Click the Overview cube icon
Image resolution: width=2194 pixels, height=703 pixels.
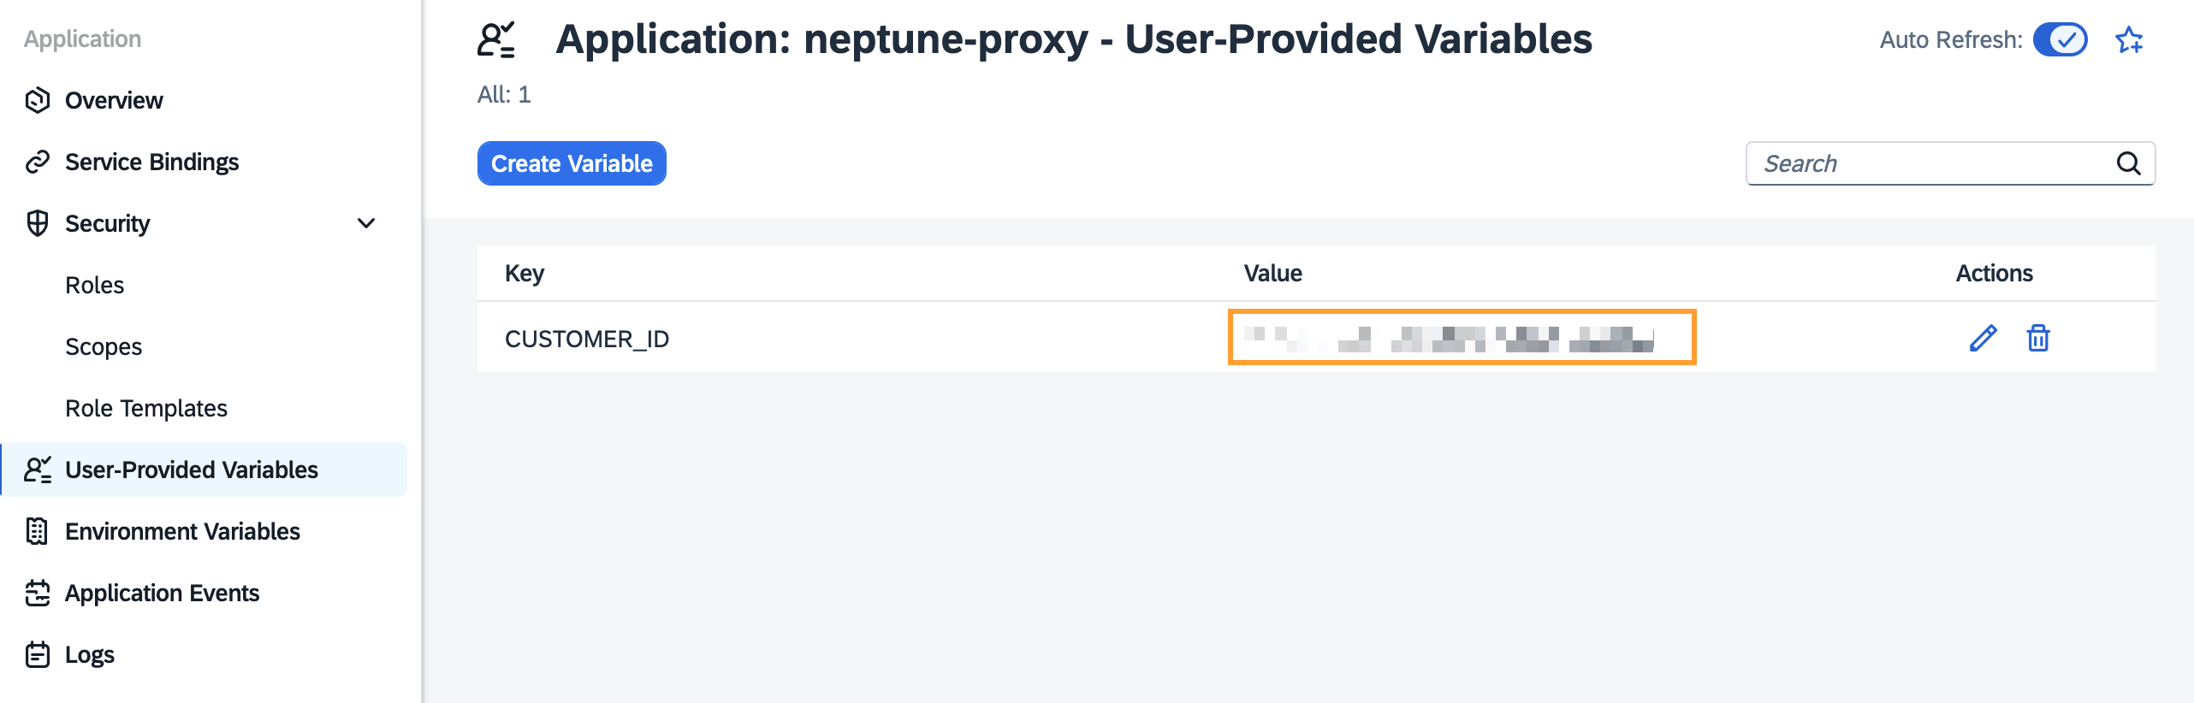click(x=37, y=100)
